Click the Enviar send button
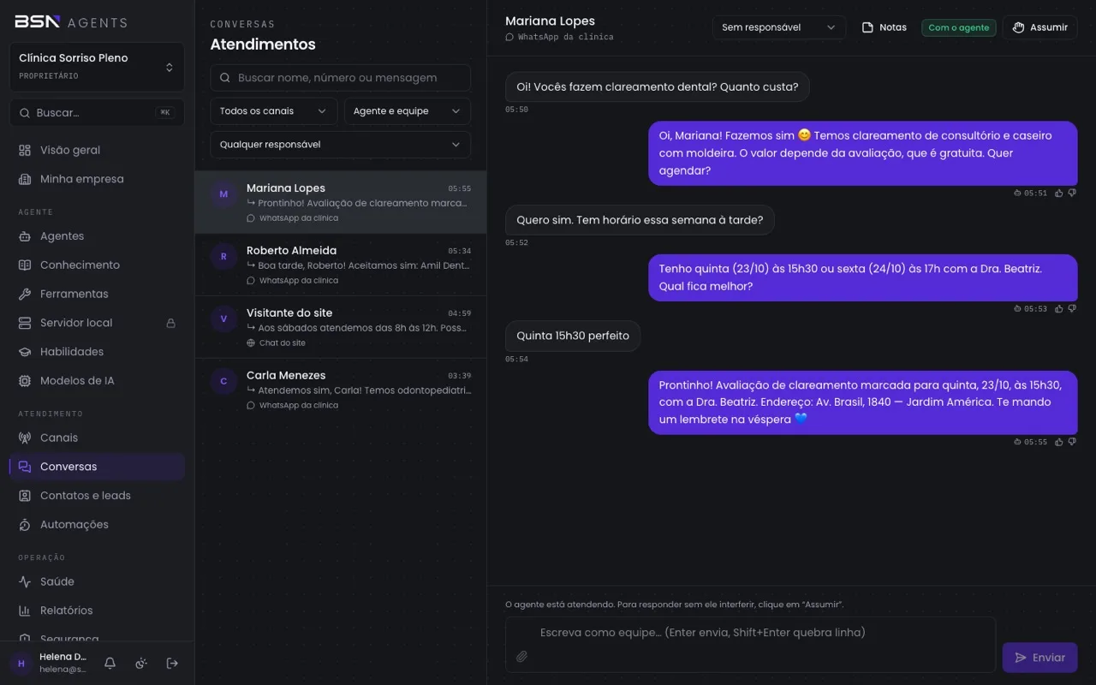 tap(1039, 658)
